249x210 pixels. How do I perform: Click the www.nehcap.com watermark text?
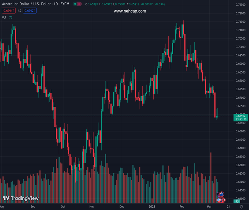click(x=130, y=11)
